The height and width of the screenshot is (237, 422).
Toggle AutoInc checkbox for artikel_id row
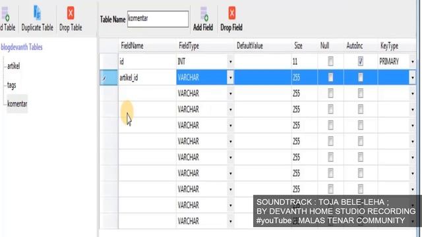361,78
